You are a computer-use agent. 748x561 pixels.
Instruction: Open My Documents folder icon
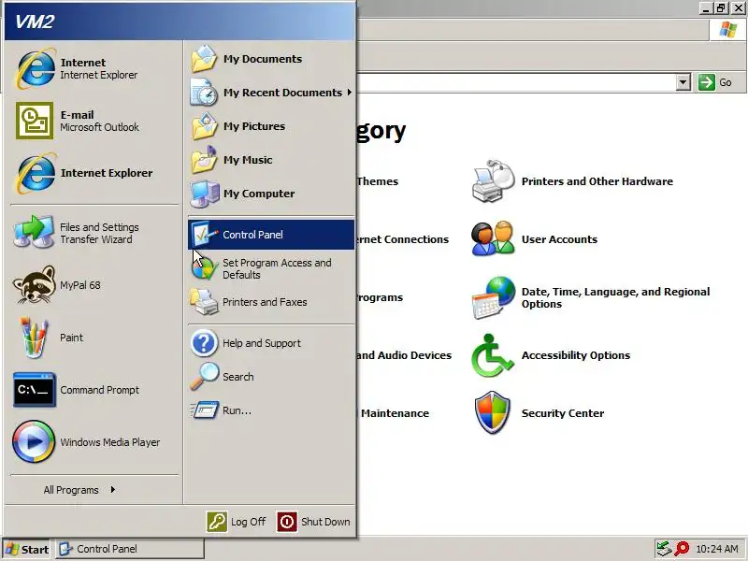tap(204, 59)
